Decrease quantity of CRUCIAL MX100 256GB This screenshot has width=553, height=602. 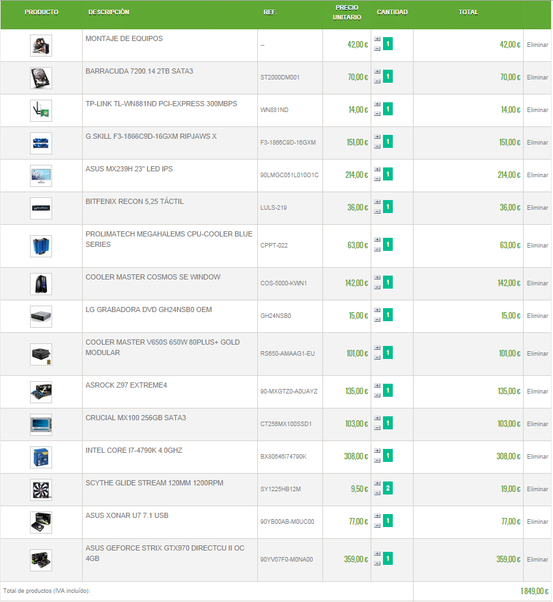pos(377,428)
